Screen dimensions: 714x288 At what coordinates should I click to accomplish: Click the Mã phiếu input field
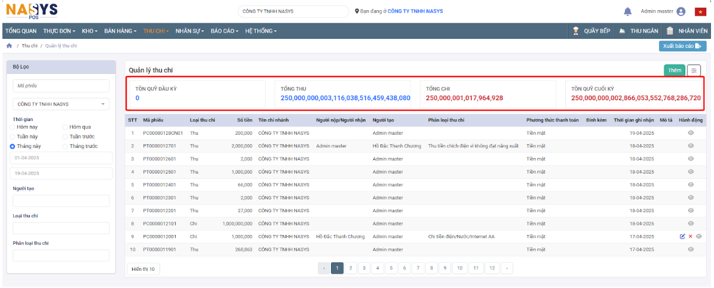pyautogui.click(x=61, y=86)
